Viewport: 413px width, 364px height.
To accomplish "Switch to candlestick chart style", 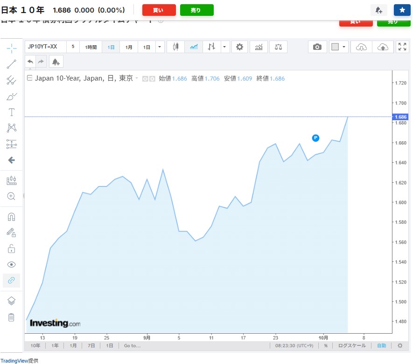I will pos(175,47).
